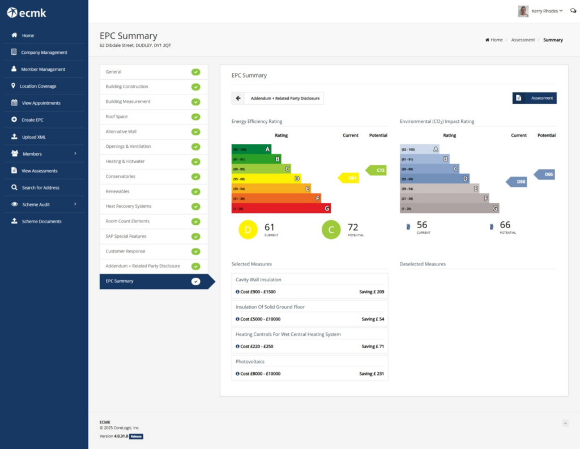Open View Appointments calendar icon

click(14, 103)
